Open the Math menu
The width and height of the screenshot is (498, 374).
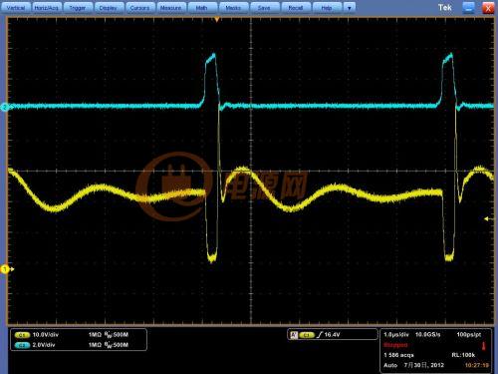pyautogui.click(x=202, y=7)
